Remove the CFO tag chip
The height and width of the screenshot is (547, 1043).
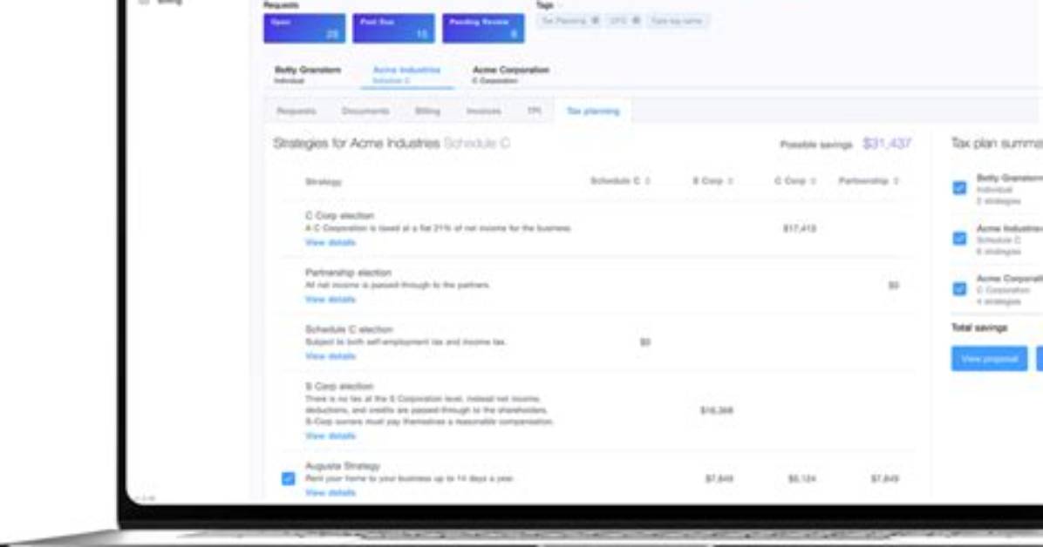tap(636, 21)
